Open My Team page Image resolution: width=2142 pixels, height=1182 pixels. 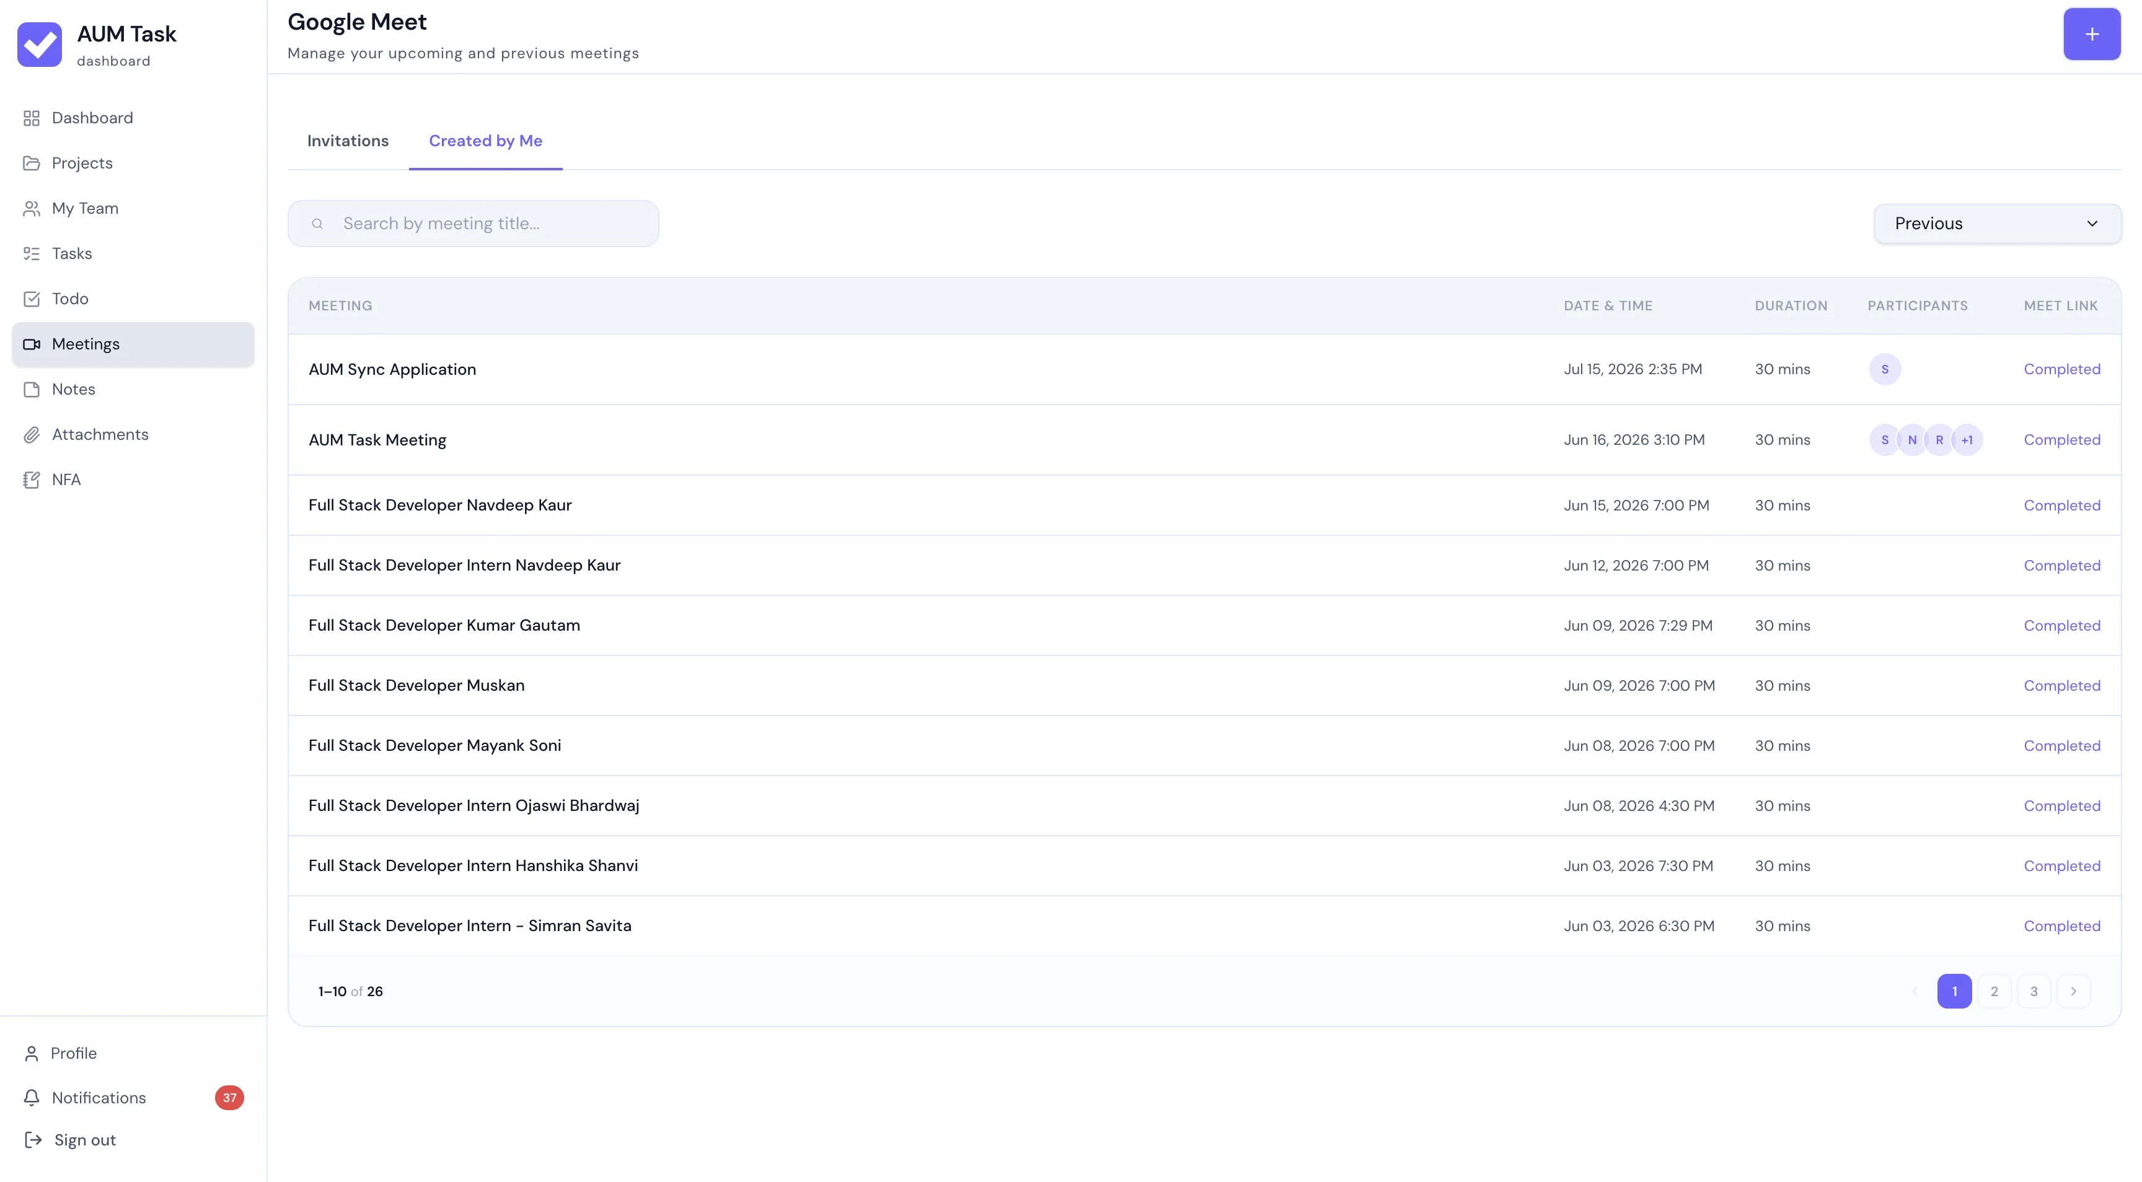[133, 209]
